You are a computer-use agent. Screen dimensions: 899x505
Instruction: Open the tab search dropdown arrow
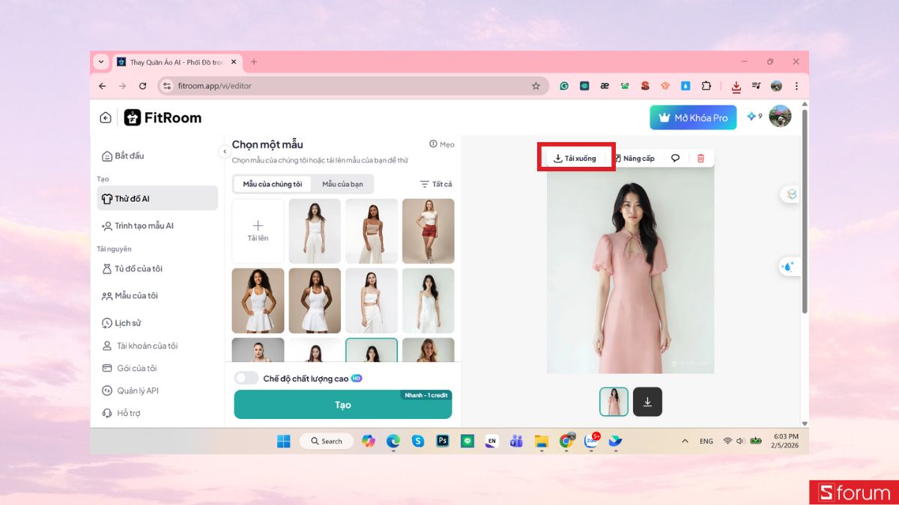pyautogui.click(x=101, y=62)
